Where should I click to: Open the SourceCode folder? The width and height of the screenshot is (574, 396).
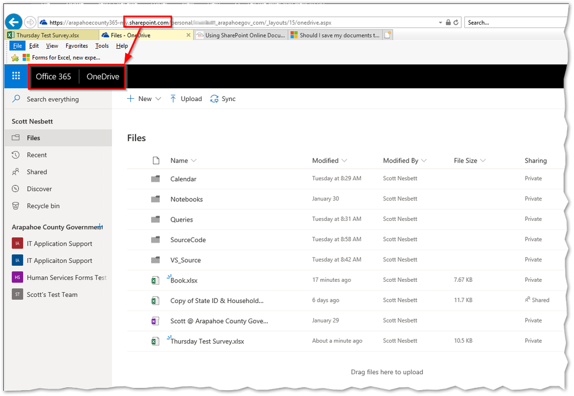point(188,240)
